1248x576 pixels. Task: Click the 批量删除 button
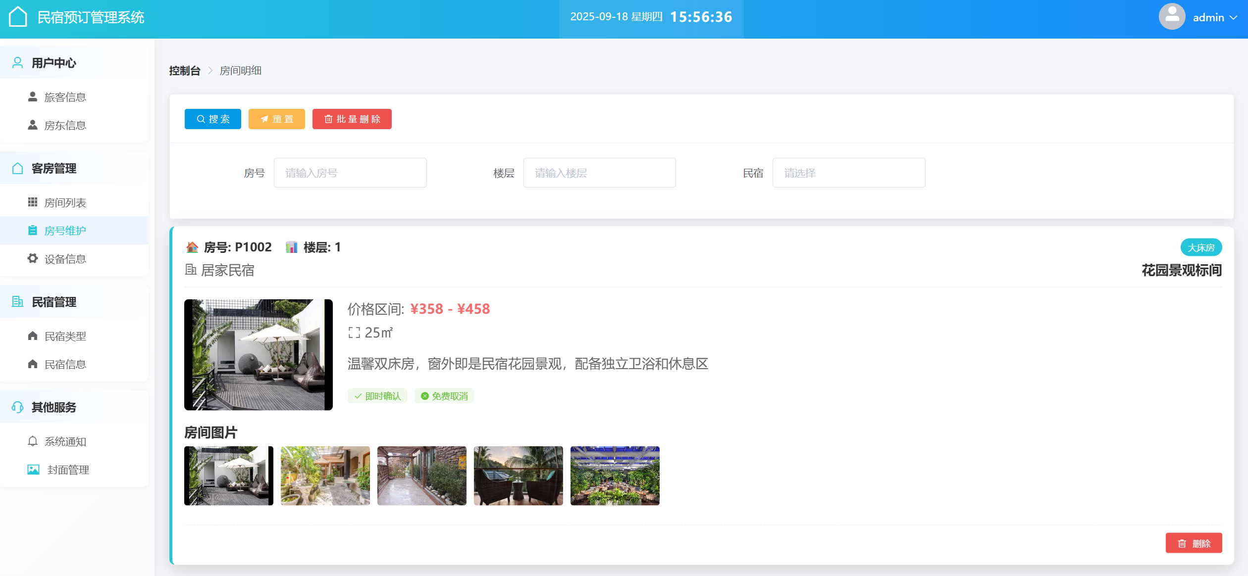(x=352, y=119)
